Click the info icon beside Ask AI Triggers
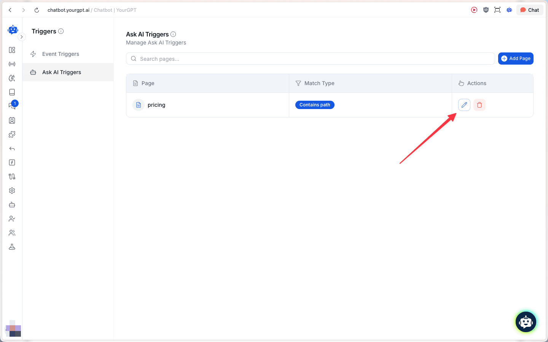The height and width of the screenshot is (342, 548). (174, 34)
